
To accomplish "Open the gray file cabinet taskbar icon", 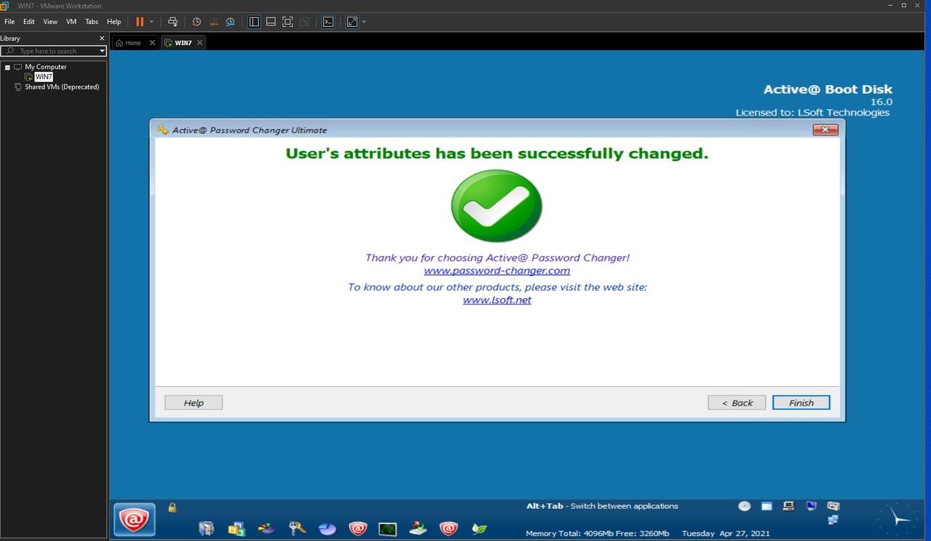I will pyautogui.click(x=207, y=529).
